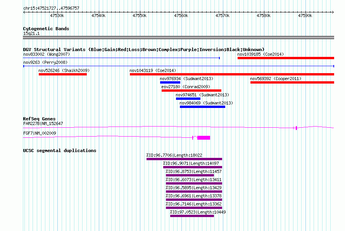Select the blue nsv974651 gain bar
The image size is (345, 231).
(x=188, y=99)
